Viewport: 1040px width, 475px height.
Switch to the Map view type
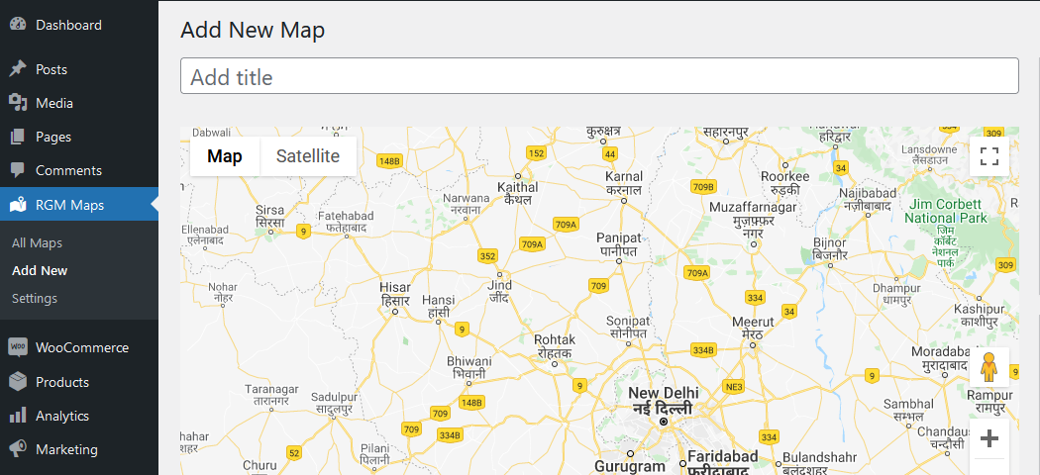(x=225, y=156)
